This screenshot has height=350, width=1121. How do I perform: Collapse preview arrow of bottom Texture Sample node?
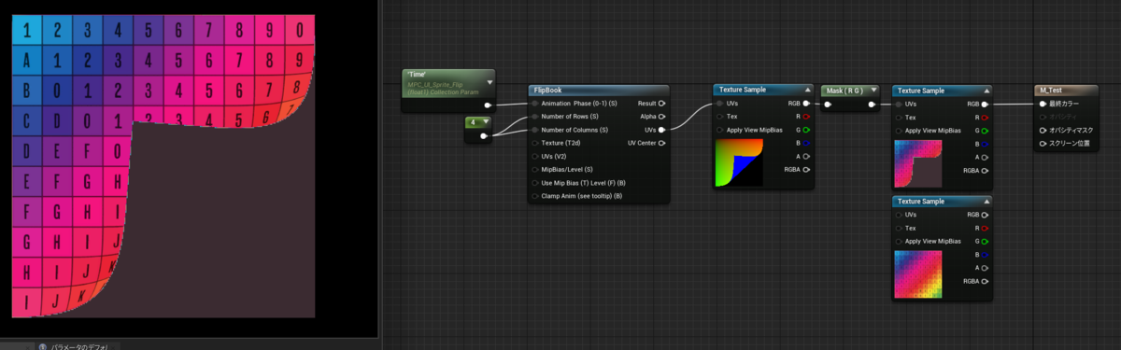tap(986, 202)
